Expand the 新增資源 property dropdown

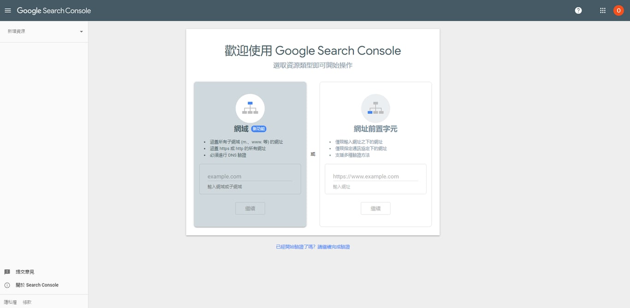coord(44,31)
